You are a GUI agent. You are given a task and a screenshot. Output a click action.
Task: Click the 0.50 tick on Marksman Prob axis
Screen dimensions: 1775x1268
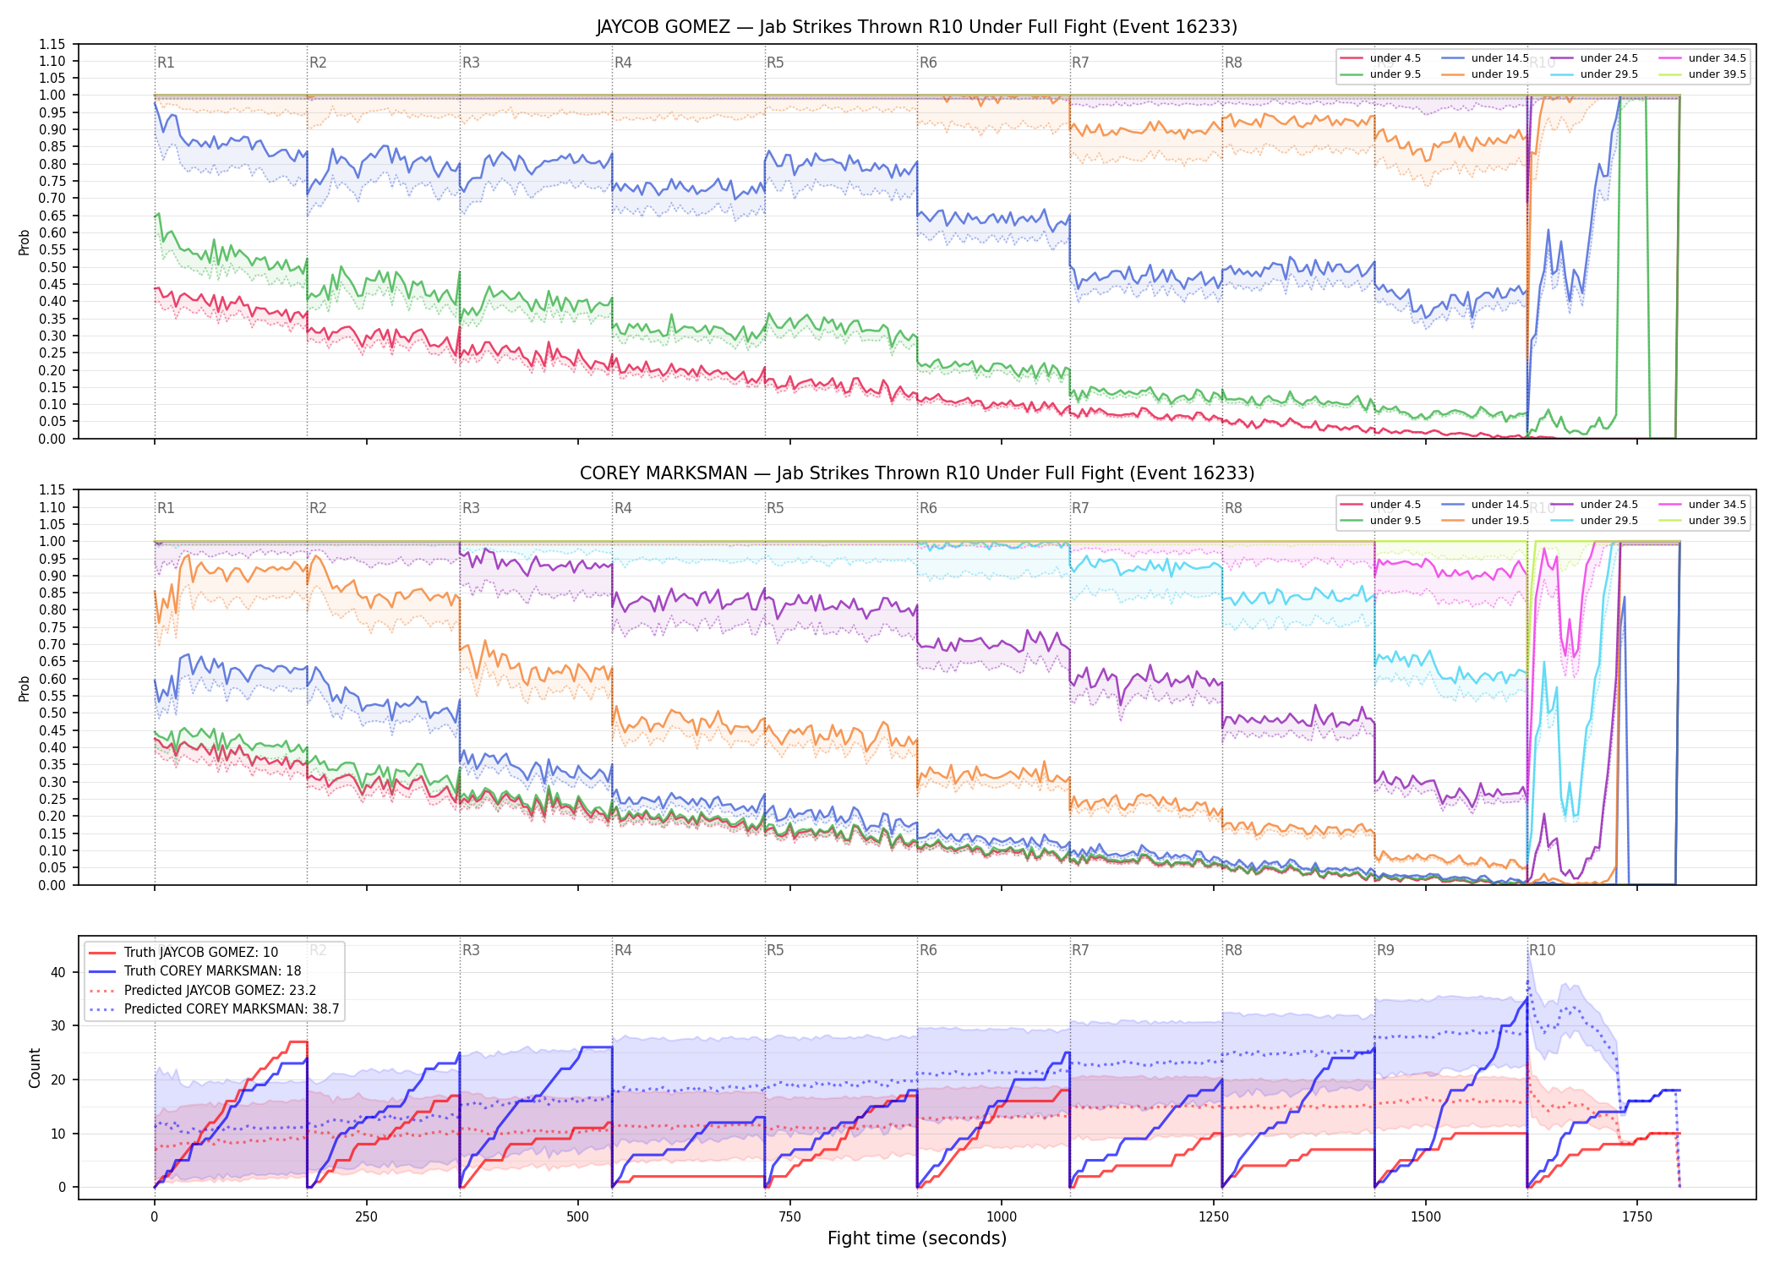pos(52,713)
